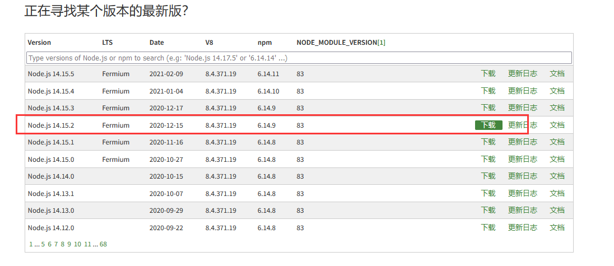Open docs for Node.js 14.15.4

(x=557, y=91)
